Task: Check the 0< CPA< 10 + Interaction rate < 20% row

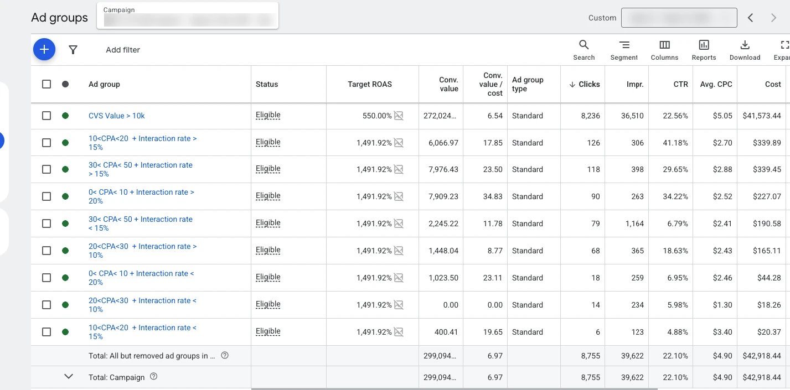Action: click(x=47, y=278)
